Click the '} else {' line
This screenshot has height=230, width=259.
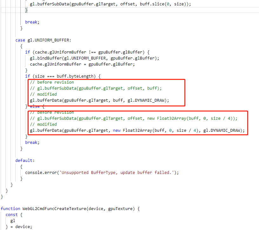(35, 106)
